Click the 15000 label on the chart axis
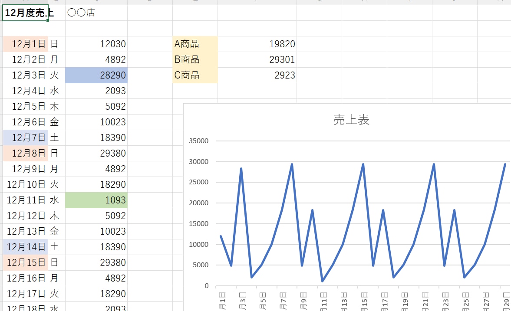The width and height of the screenshot is (511, 311). point(198,224)
